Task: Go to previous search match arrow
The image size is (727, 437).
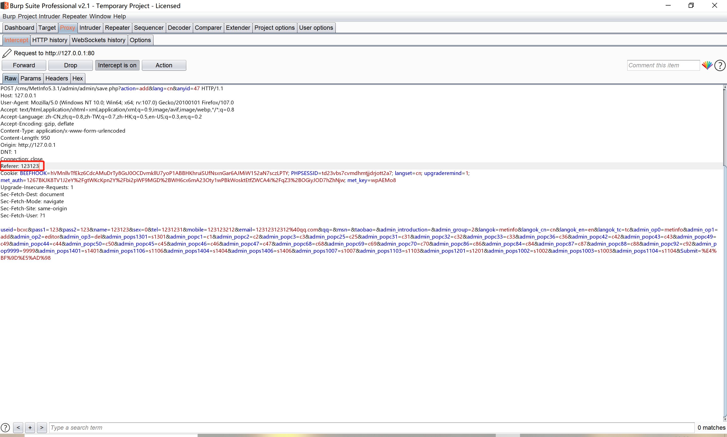Action: [18, 428]
